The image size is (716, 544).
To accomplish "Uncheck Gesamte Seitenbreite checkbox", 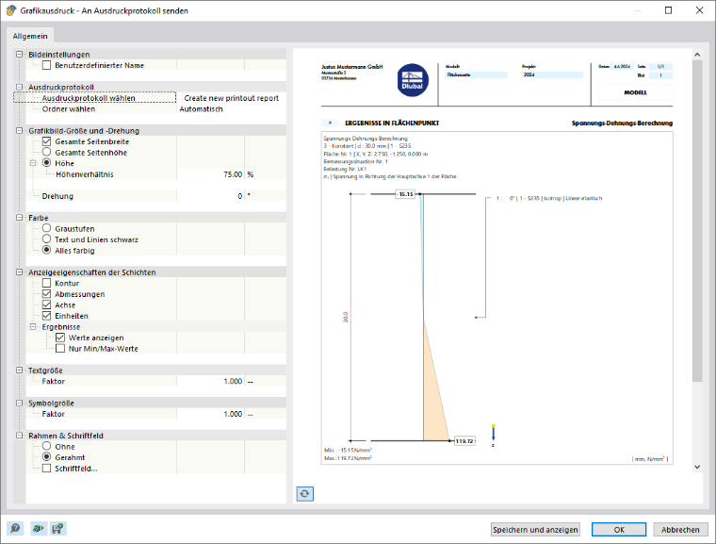I will coord(46,141).
